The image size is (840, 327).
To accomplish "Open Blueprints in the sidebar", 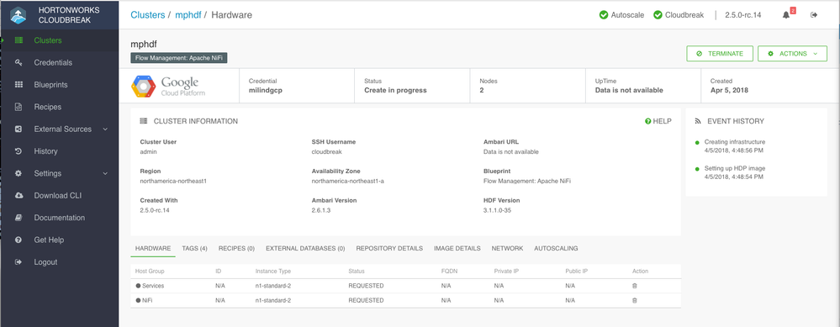I will coord(51,85).
